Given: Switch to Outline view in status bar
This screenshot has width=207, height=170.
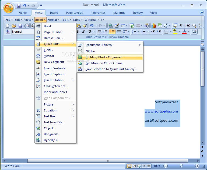Looking at the screenshot, I should (x=144, y=166).
